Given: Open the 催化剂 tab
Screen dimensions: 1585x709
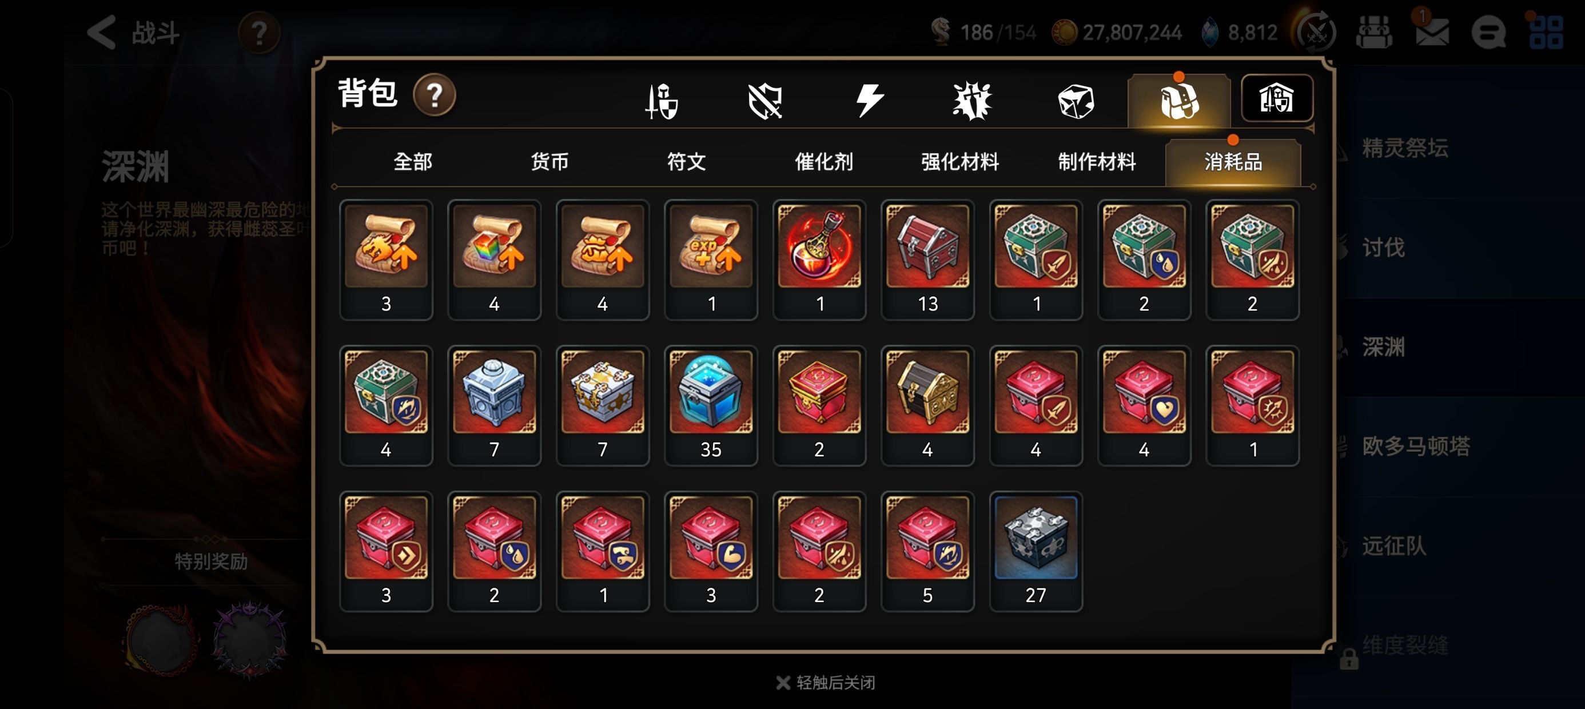Looking at the screenshot, I should point(823,162).
